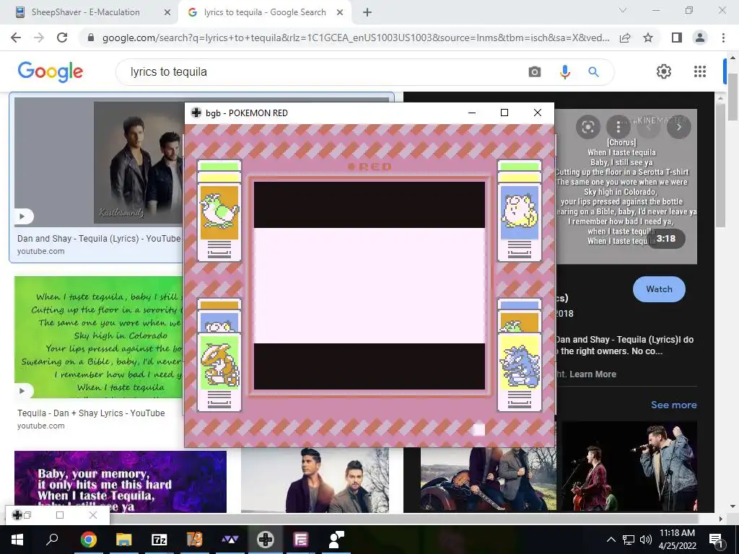Screen dimensions: 739x554
Task: Open the Chrome profile avatar
Action: [x=700, y=38]
